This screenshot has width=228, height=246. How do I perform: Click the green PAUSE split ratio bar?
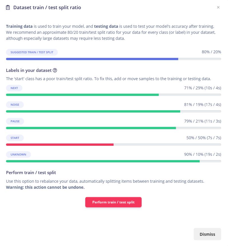[x=91, y=128]
